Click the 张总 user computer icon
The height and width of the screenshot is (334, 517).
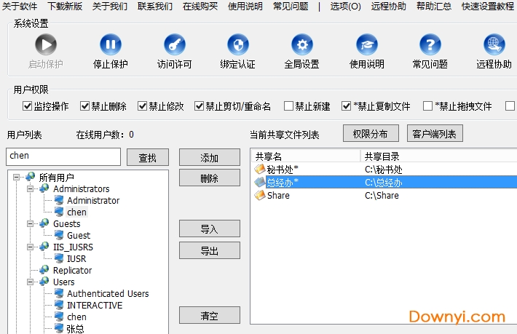[59, 328]
